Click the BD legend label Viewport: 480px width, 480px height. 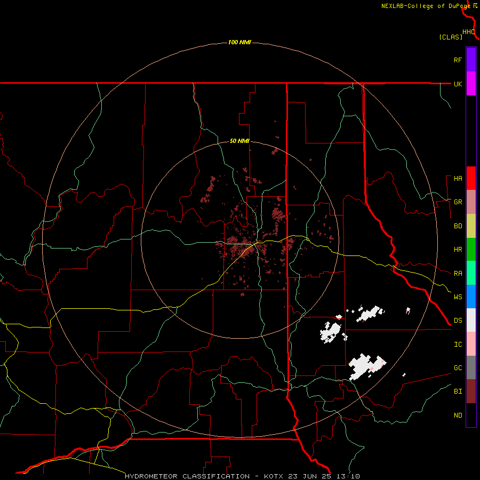click(458, 226)
